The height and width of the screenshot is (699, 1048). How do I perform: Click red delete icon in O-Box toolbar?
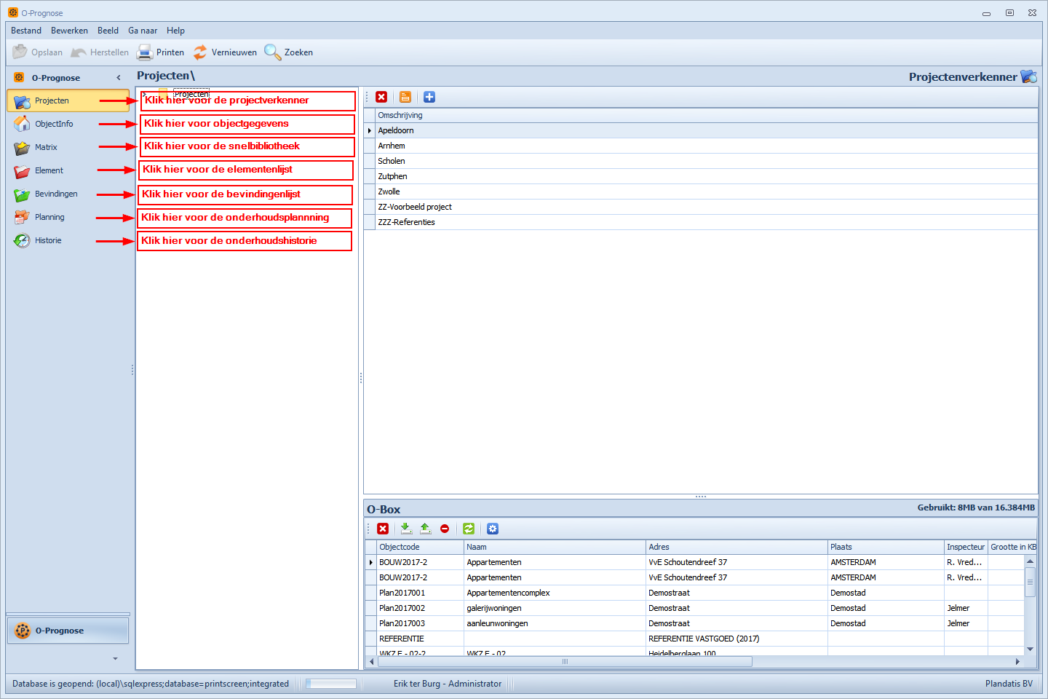click(x=383, y=529)
